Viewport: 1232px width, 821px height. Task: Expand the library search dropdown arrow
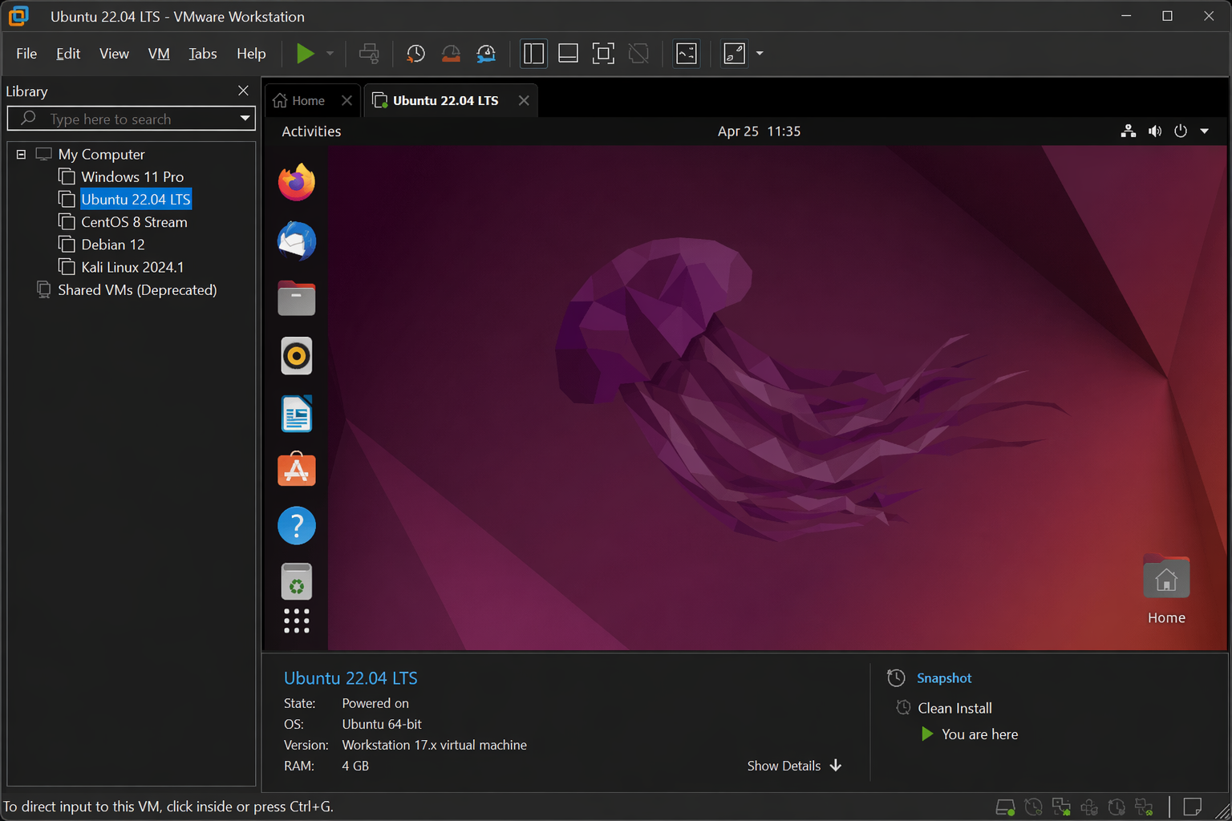(245, 119)
